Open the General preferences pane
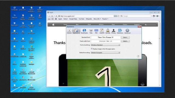This screenshot has width=175, height=98. click(69, 31)
